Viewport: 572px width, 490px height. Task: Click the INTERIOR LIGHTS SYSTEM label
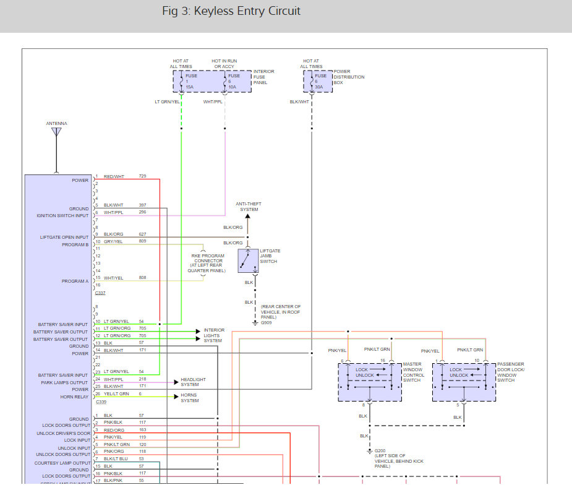pos(214,335)
